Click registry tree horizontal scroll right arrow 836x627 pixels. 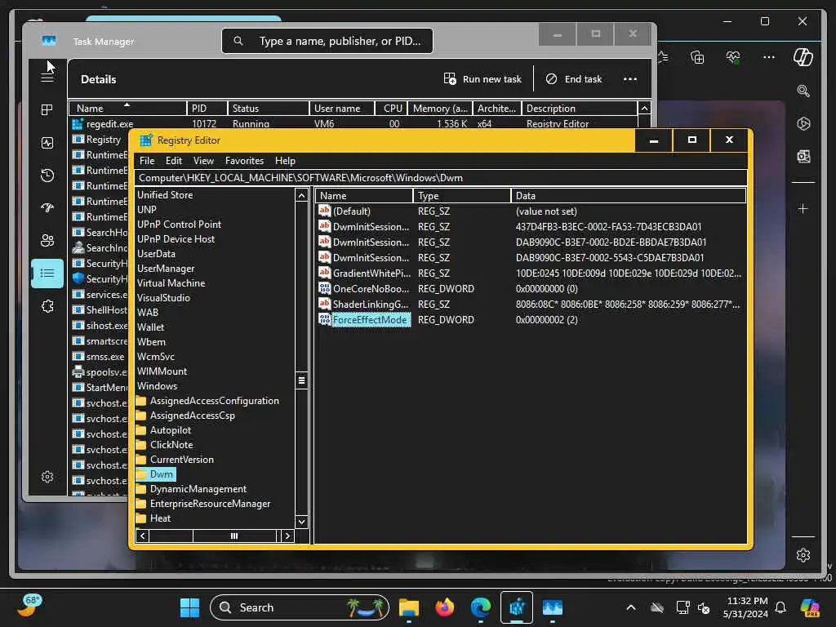(x=287, y=536)
